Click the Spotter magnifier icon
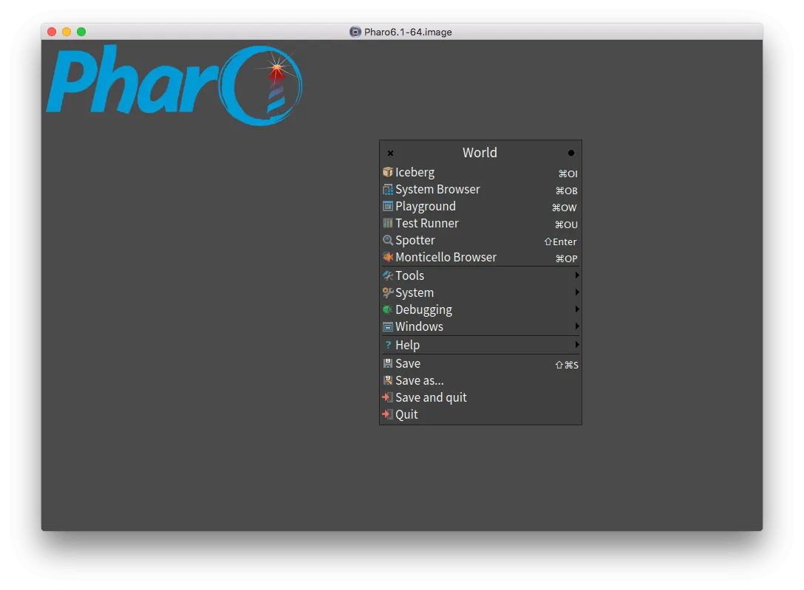This screenshot has height=590, width=804. [x=388, y=240]
